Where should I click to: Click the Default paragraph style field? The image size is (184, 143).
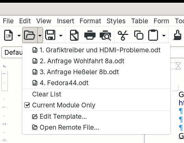(12, 52)
